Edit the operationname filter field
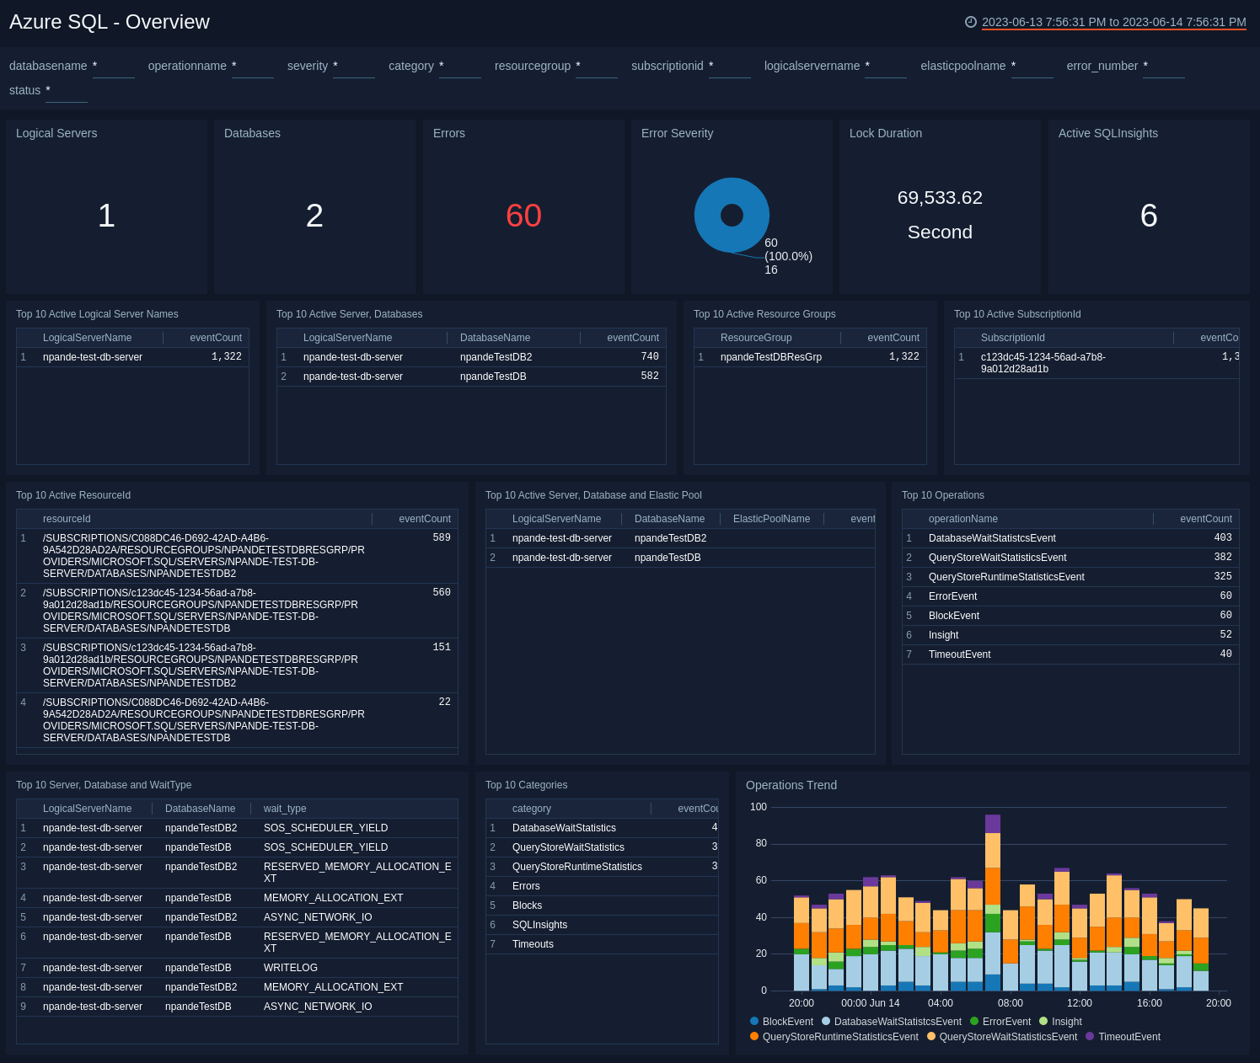Screen dimensions: 1260x1063 tap(253, 66)
